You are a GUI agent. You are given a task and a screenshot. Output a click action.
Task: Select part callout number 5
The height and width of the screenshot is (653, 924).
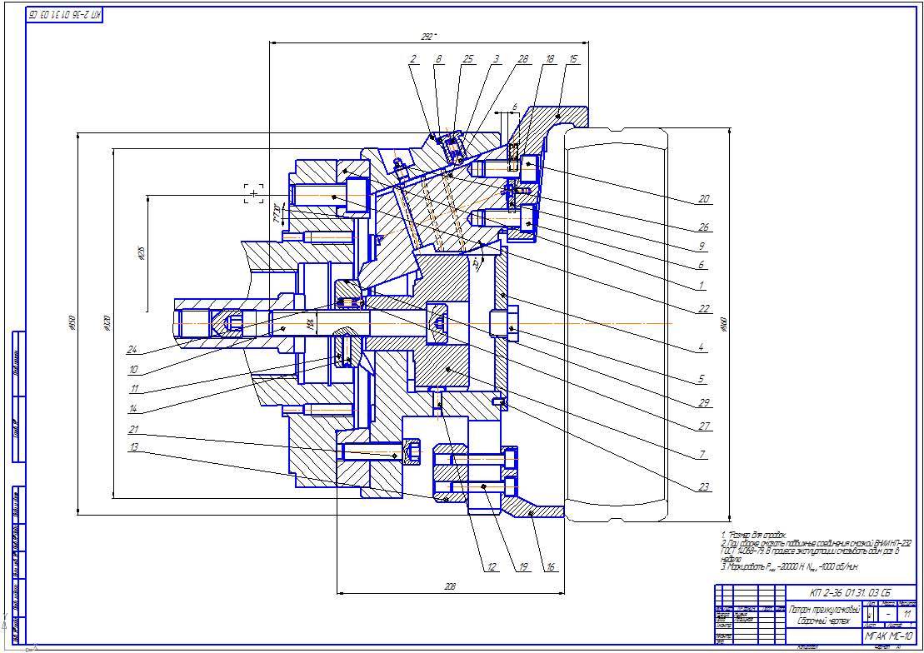[x=702, y=379]
